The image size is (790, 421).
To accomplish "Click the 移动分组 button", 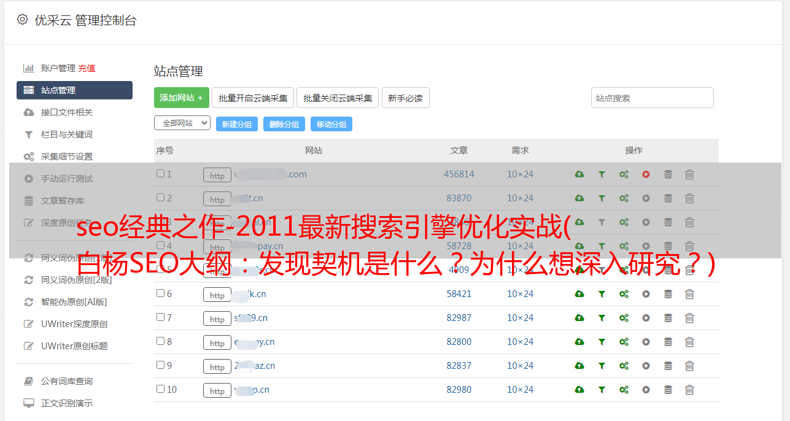I will point(331,124).
